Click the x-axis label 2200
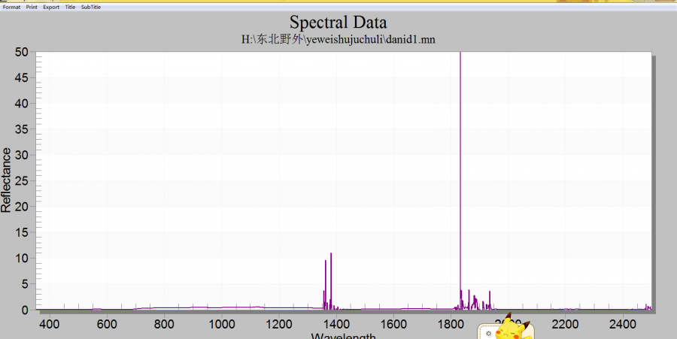Image resolution: width=677 pixels, height=339 pixels. 565,324
